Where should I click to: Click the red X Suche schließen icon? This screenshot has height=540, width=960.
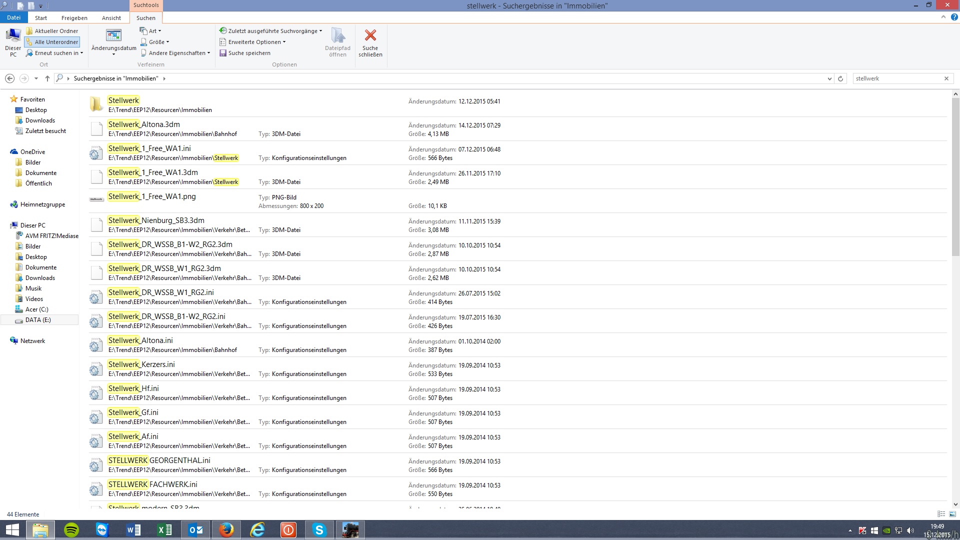pos(370,35)
